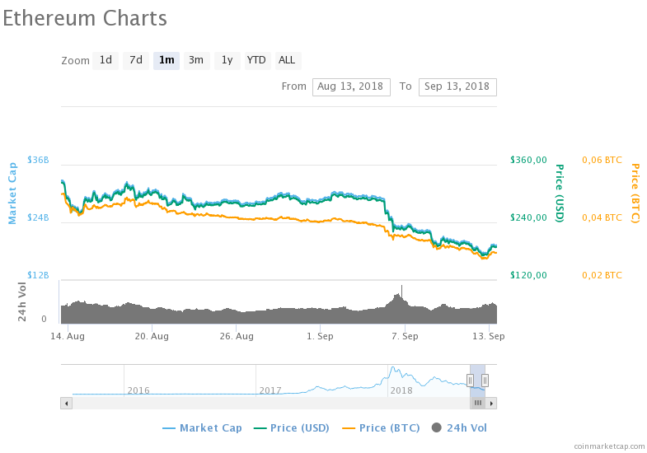Toggle the Price (BTC) series in legend

tap(381, 428)
